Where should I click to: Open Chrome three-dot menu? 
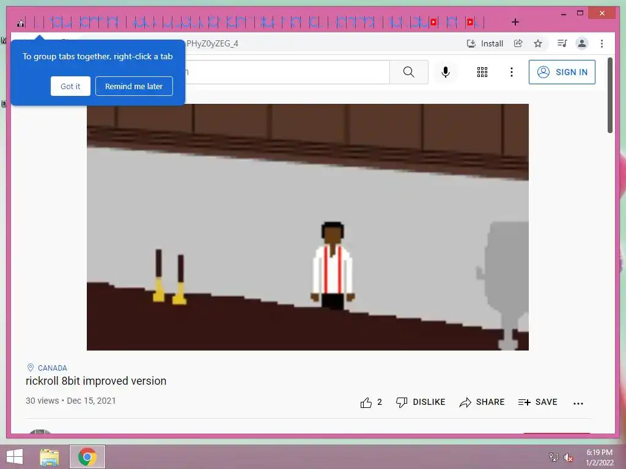pyautogui.click(x=602, y=43)
